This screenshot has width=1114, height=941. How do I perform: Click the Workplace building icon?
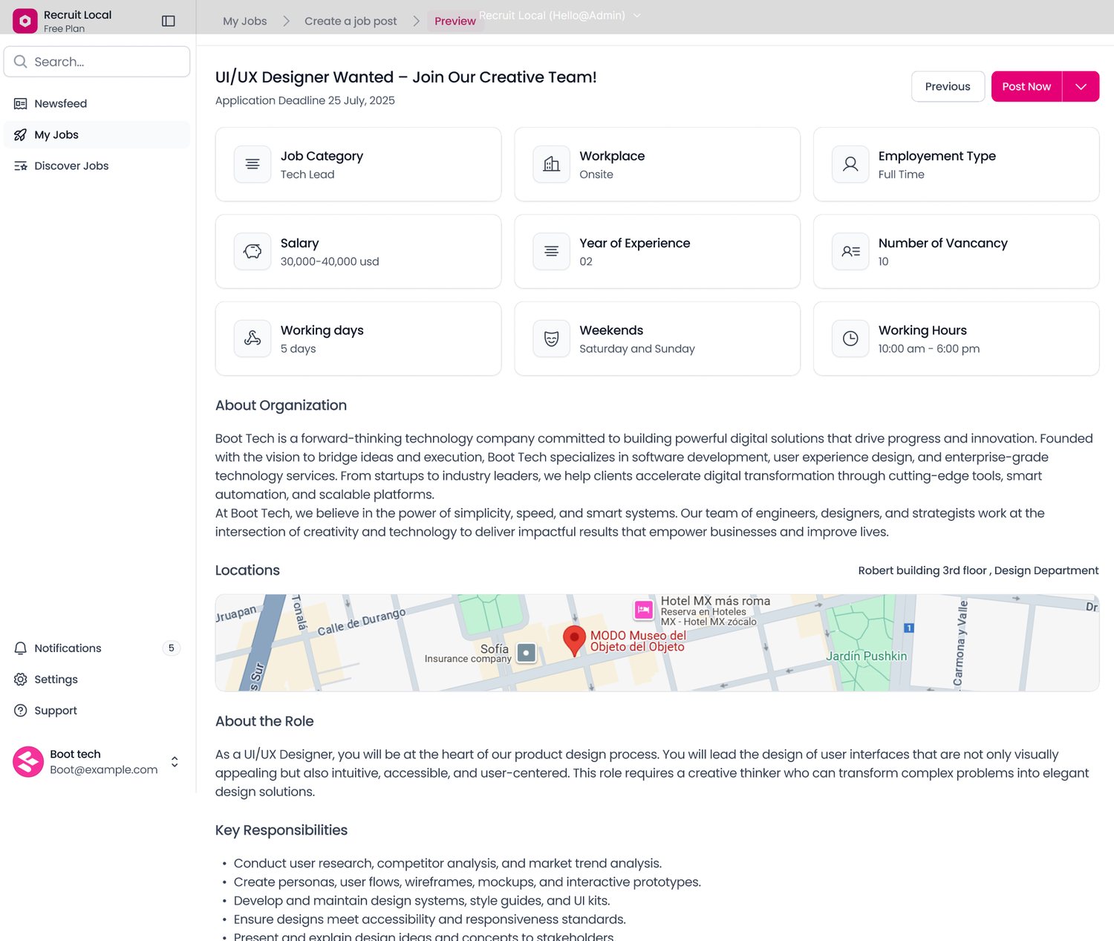[552, 164]
